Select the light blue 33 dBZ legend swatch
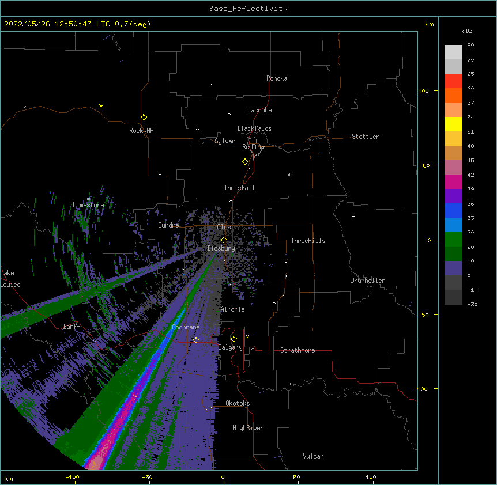 453,225
